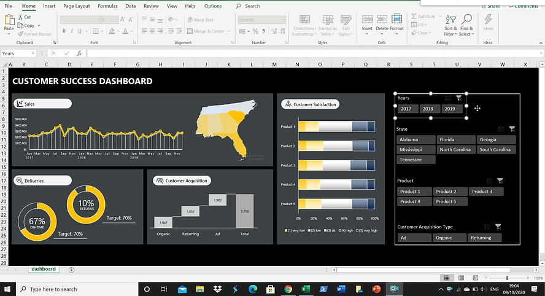Expand Merge & Center dropdown arrow
Image resolution: width=545 pixels, height=296 pixels.
229,31
